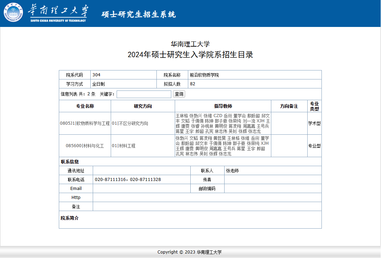Click the 全日制 study mode value

(x=98, y=84)
